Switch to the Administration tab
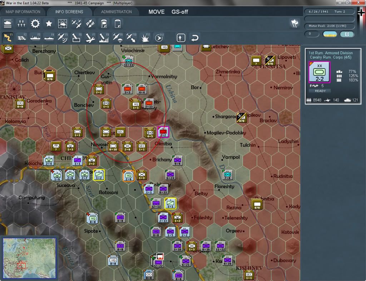The height and width of the screenshot is (281, 366). click(116, 12)
